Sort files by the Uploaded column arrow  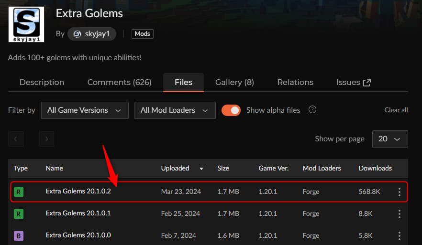coord(201,169)
